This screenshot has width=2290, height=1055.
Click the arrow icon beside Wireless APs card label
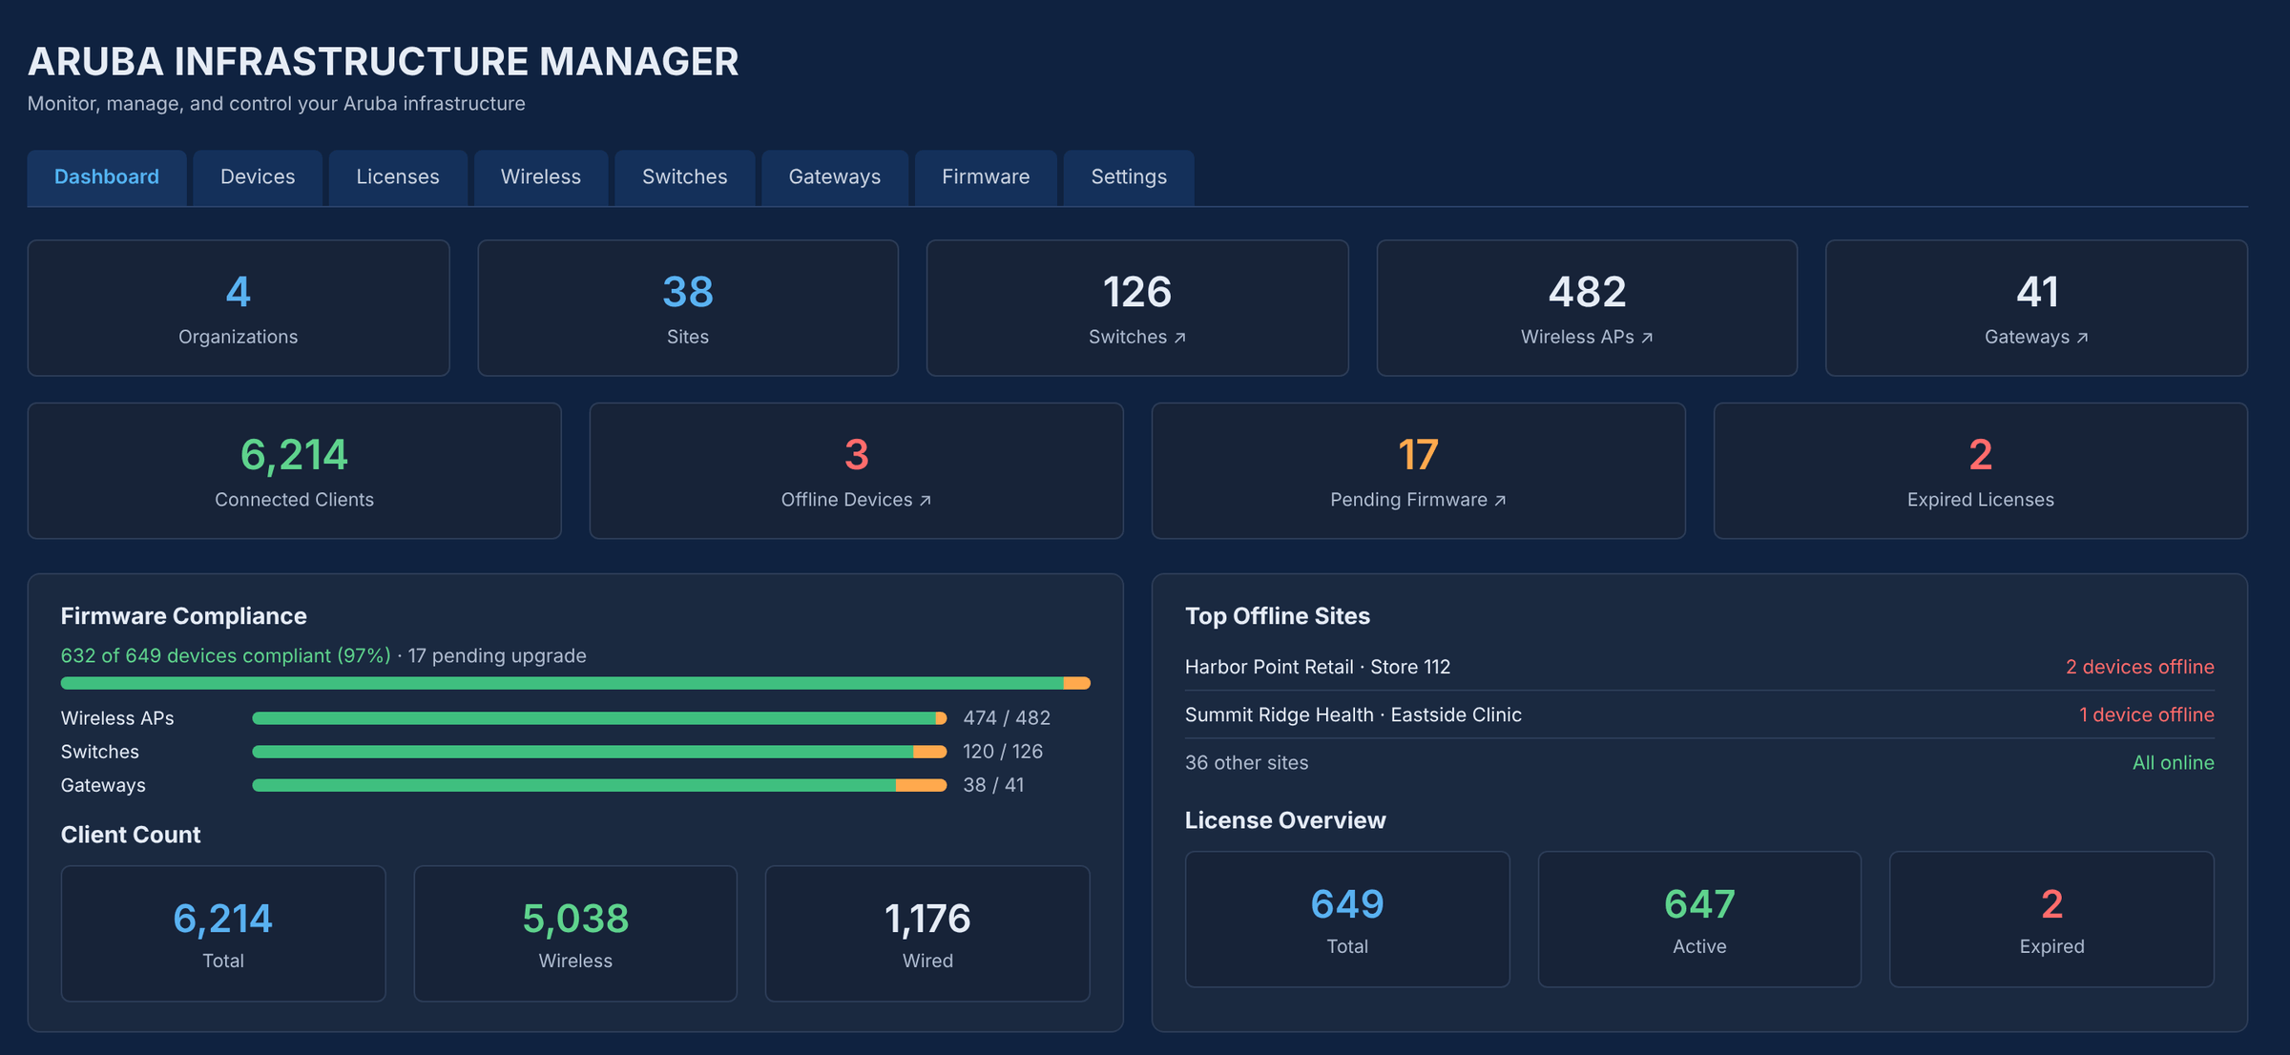point(1647,338)
